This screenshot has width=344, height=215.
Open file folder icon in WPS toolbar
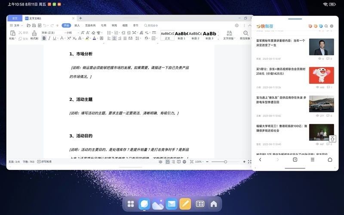(x=28, y=25)
